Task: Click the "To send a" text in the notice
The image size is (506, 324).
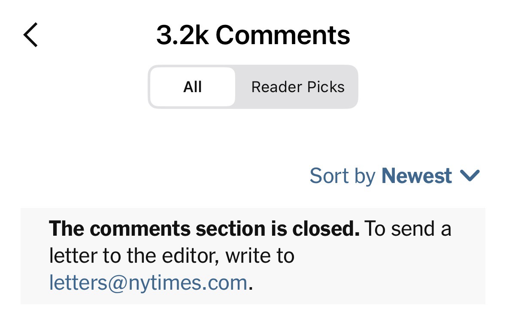Action: 408,228
